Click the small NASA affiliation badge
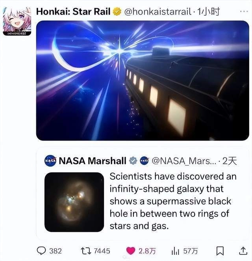 [x=145, y=160]
